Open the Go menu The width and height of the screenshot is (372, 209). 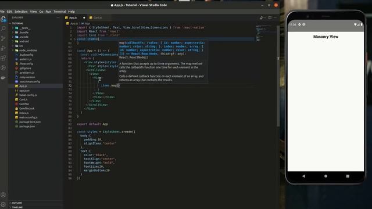(x=41, y=12)
